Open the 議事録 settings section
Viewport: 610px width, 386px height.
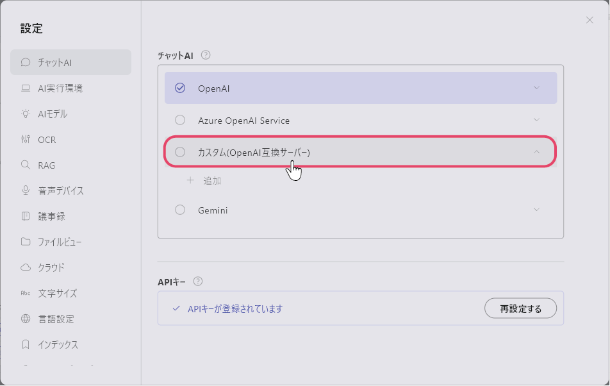[51, 216]
